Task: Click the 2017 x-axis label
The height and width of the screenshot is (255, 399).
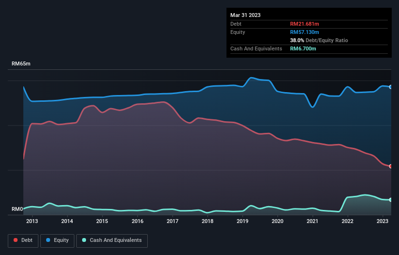Action: click(x=172, y=221)
